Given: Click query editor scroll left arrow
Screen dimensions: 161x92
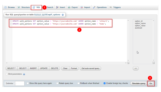Looking at the screenshot, I should pos(7,63).
